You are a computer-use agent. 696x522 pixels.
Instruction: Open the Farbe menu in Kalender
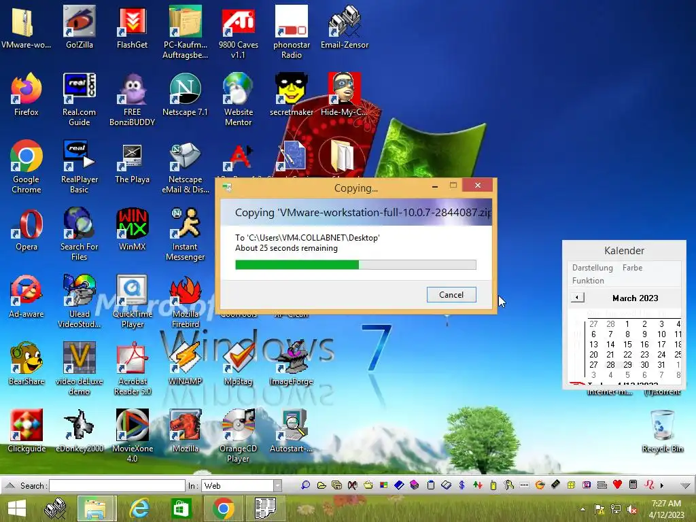point(632,268)
